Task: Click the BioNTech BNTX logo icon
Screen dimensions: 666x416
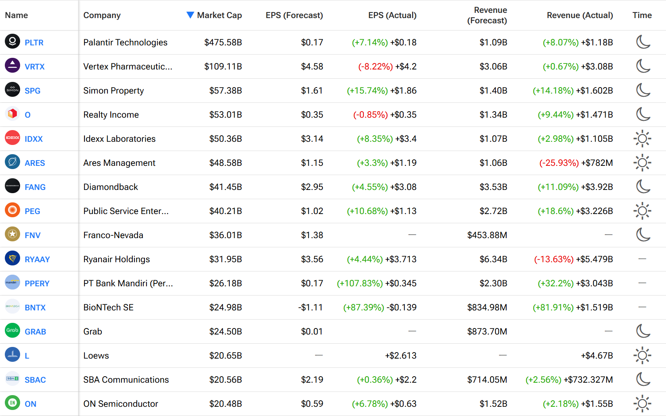Action: pos(12,306)
